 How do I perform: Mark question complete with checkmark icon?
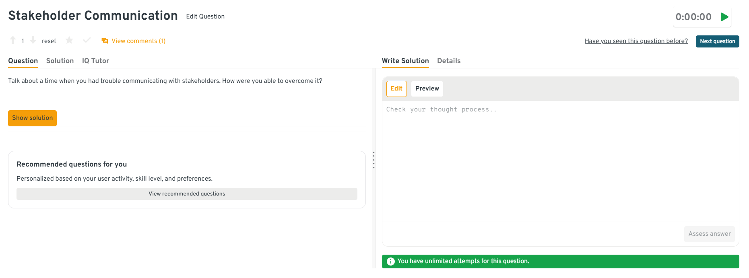[x=87, y=40]
